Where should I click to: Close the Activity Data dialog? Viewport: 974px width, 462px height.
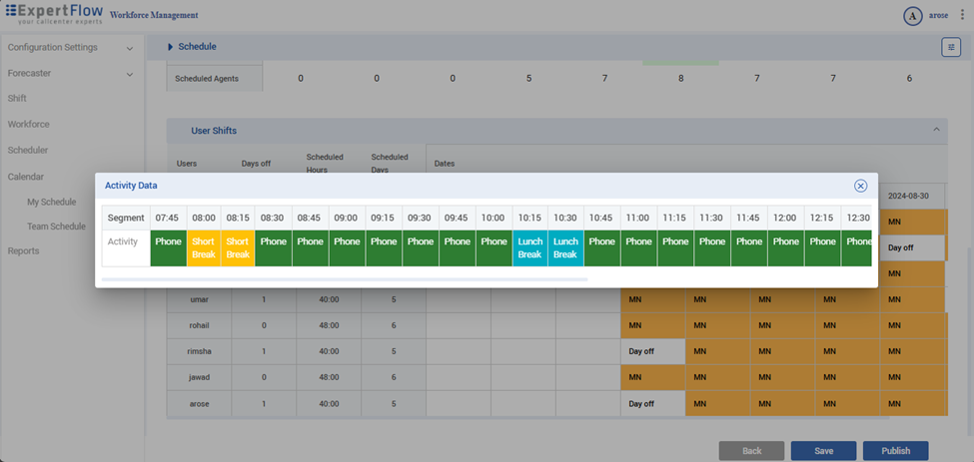[x=860, y=186]
